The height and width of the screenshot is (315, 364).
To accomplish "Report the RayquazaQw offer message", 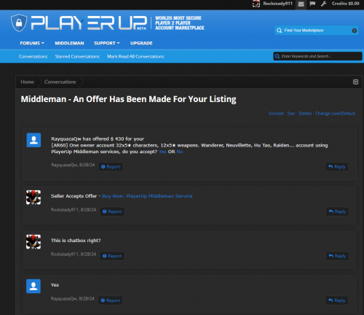I will click(x=111, y=167).
